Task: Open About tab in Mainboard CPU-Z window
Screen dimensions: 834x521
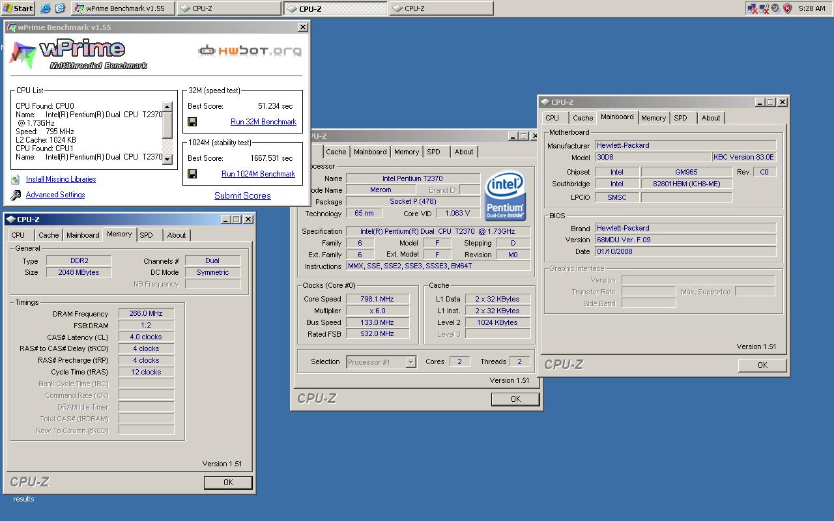Action: [x=711, y=118]
